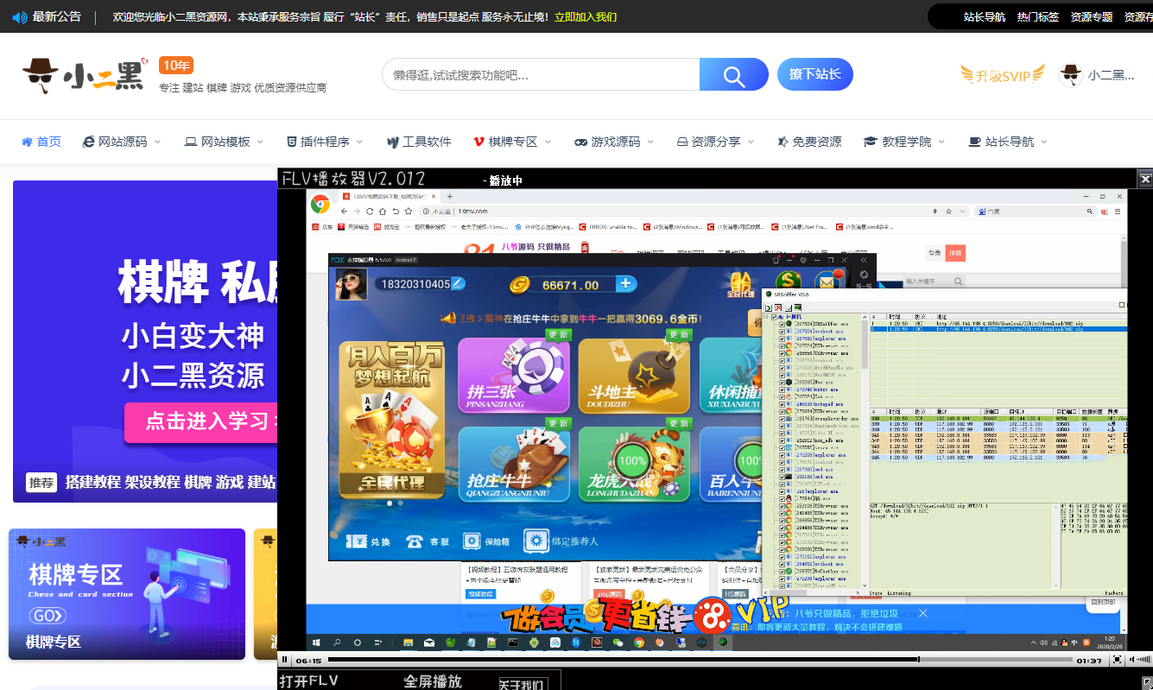
Task: Expand the 教程学院 dropdown chevron
Action: 941,142
